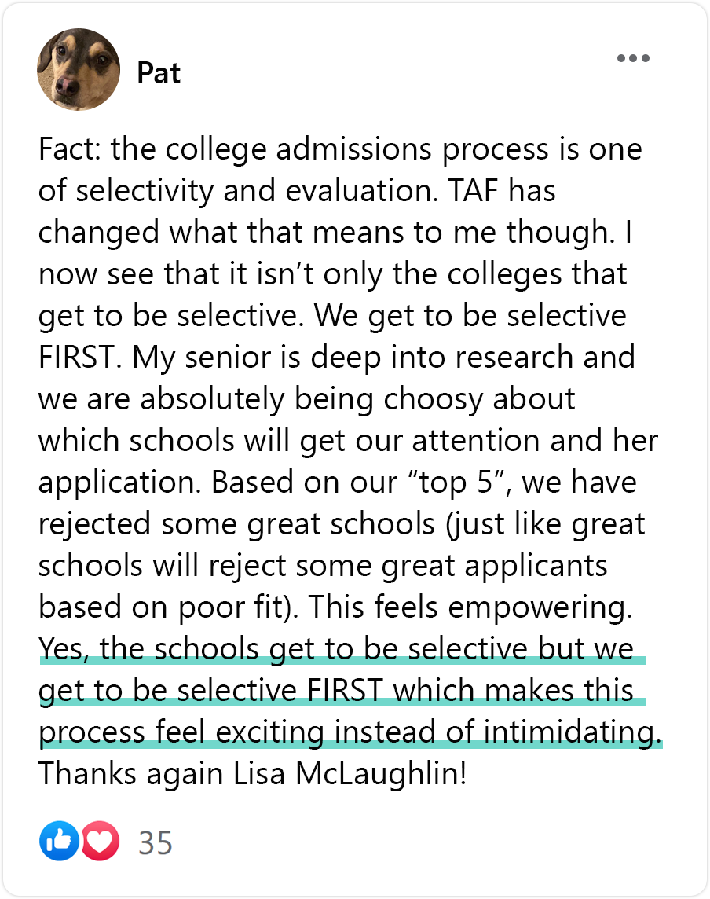Click underlined "FIRST" in the highlighted section

tap(345, 690)
